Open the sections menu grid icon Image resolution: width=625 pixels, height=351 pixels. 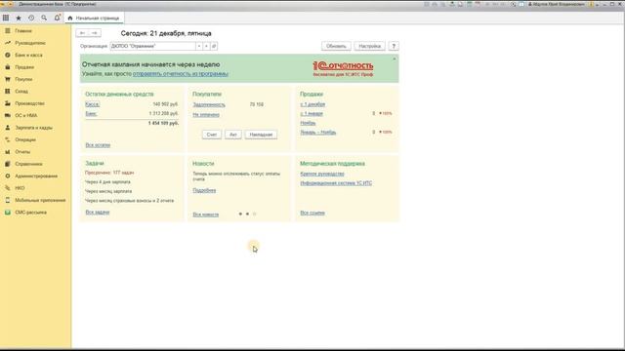(6, 18)
